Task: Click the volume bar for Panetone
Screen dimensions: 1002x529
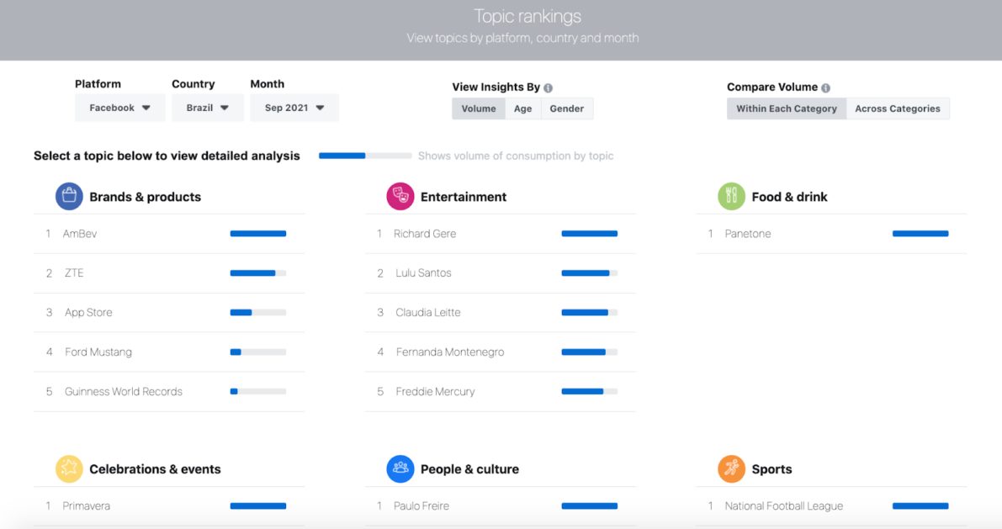Action: pos(920,234)
